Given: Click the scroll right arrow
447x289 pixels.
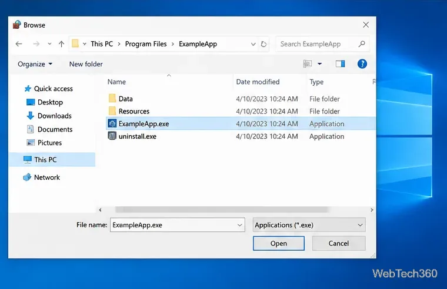Looking at the screenshot, I should [372, 210].
